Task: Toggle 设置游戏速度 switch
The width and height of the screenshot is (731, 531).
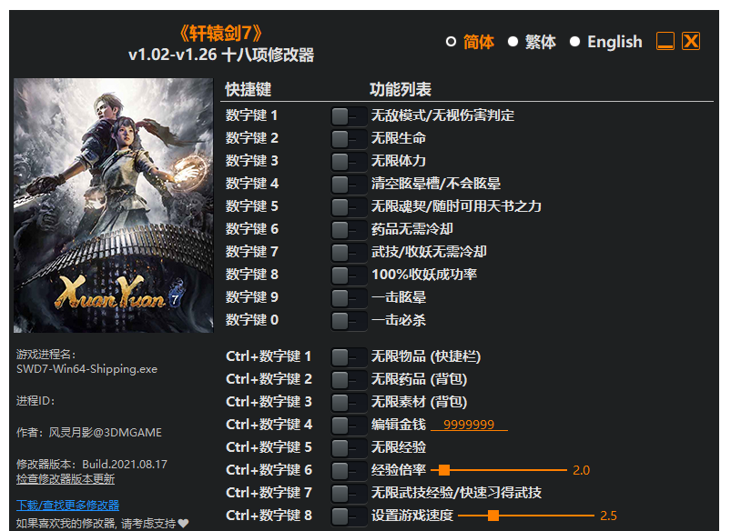Action: 349,516
